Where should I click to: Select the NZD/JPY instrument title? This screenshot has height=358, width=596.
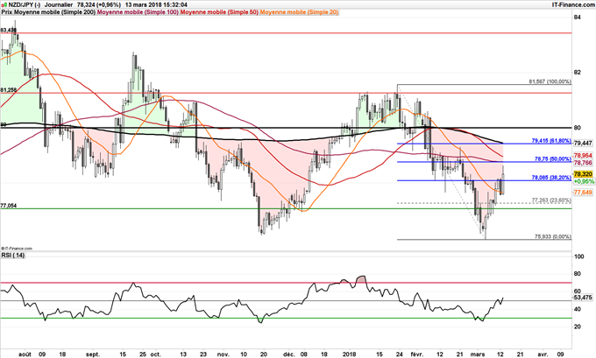tap(24, 4)
